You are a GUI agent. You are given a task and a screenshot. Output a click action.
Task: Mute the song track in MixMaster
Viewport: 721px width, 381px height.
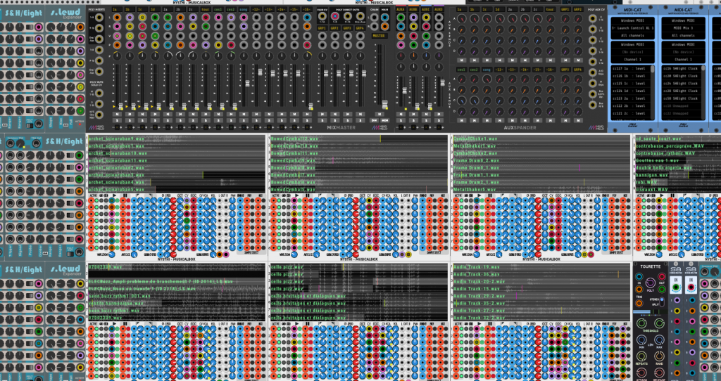(x=243, y=114)
